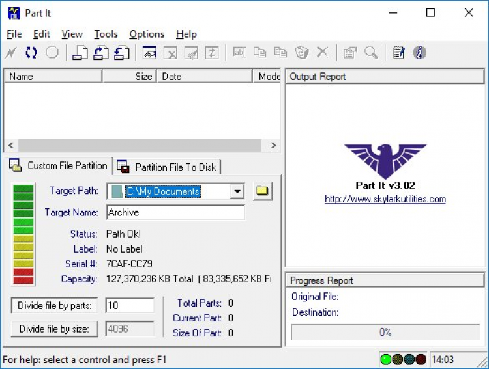The height and width of the screenshot is (369, 489).
Task: Click the blue circular arrows refresh icon
Action: (31, 52)
